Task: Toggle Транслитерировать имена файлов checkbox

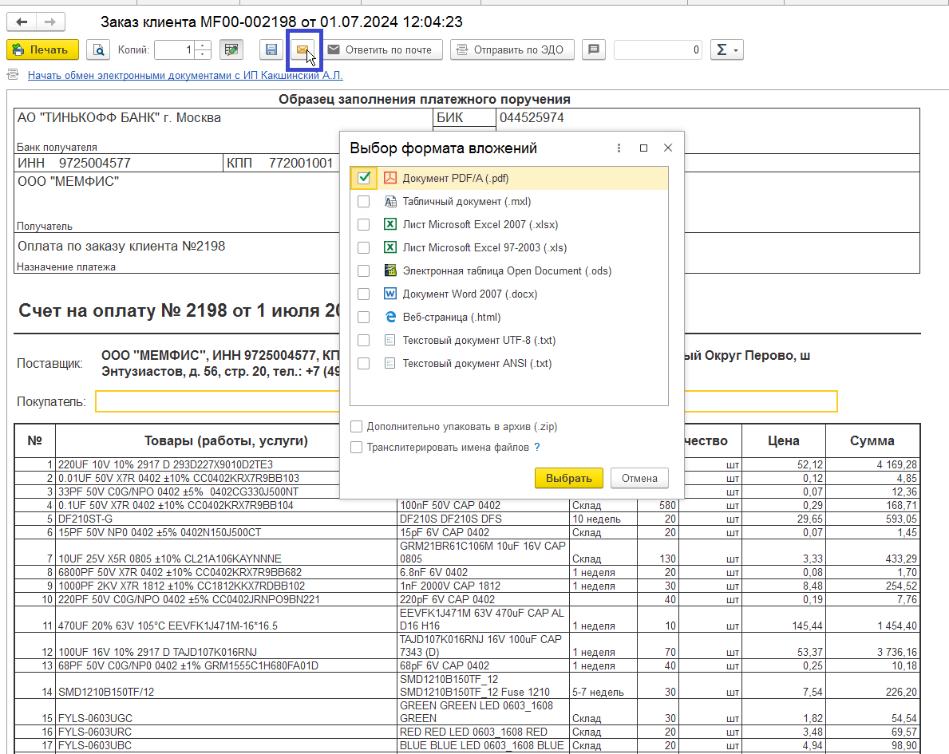Action: [x=357, y=448]
